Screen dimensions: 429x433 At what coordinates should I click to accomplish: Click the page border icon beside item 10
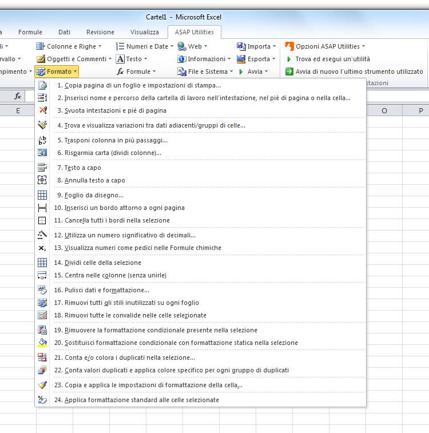coord(42,208)
